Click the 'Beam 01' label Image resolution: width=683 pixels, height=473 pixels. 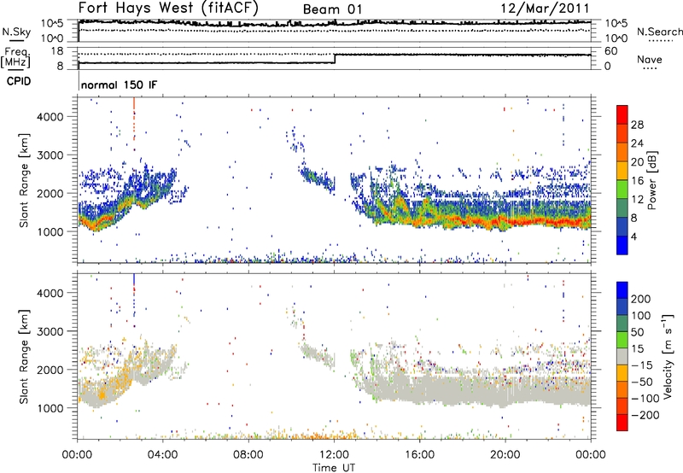[x=332, y=9]
